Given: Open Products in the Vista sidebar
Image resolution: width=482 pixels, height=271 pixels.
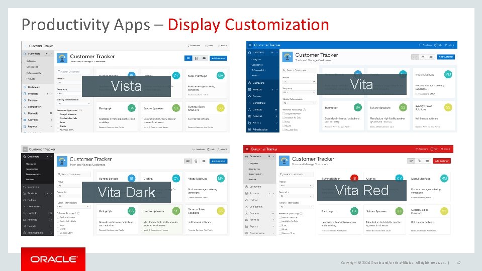Looking at the screenshot, I should [33, 94].
